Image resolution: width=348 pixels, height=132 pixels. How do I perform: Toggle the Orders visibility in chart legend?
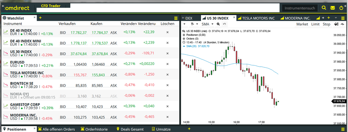[x=184, y=39]
